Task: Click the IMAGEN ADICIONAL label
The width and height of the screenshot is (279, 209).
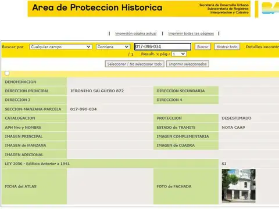Action: pos(24,154)
